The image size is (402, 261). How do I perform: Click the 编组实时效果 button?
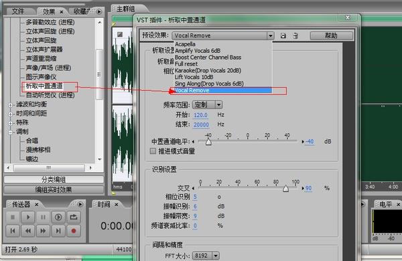[x=54, y=190]
